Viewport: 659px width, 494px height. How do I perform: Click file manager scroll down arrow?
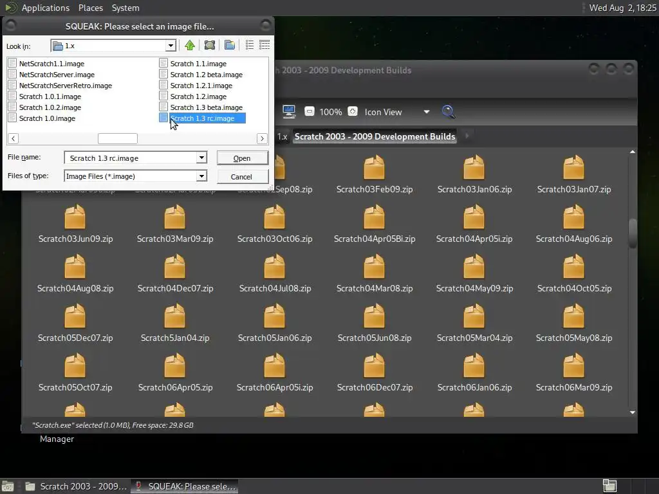click(633, 412)
